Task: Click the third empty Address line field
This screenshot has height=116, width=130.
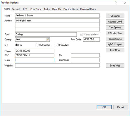Action: (57, 29)
